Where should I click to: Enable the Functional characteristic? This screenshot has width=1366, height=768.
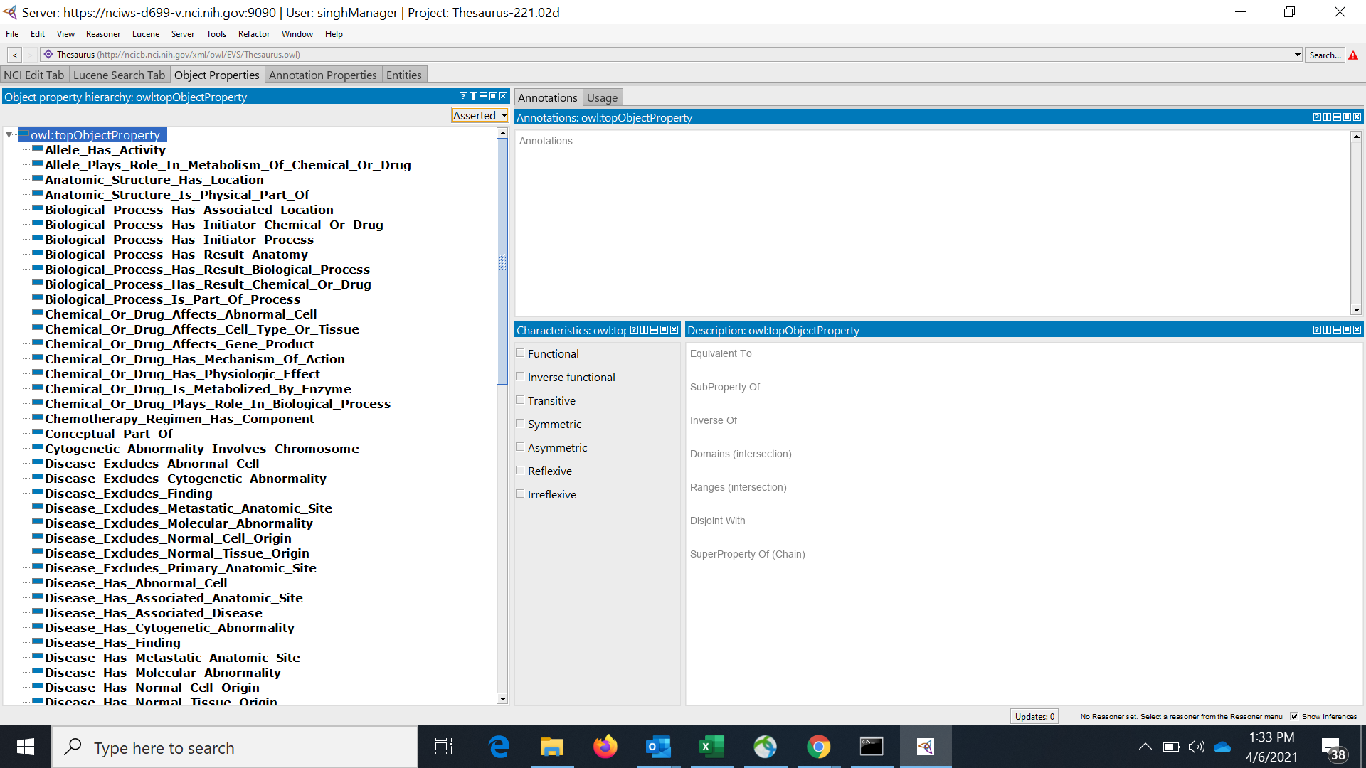pos(520,353)
